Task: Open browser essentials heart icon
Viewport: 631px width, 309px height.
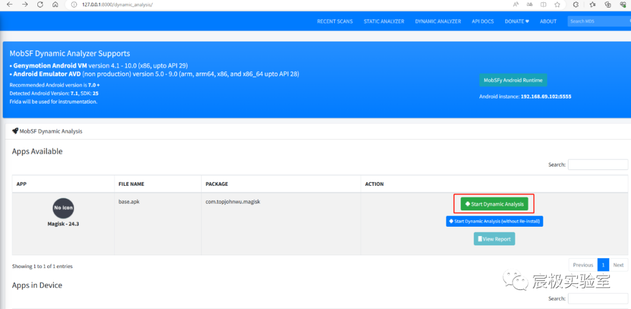Action: (x=623, y=5)
